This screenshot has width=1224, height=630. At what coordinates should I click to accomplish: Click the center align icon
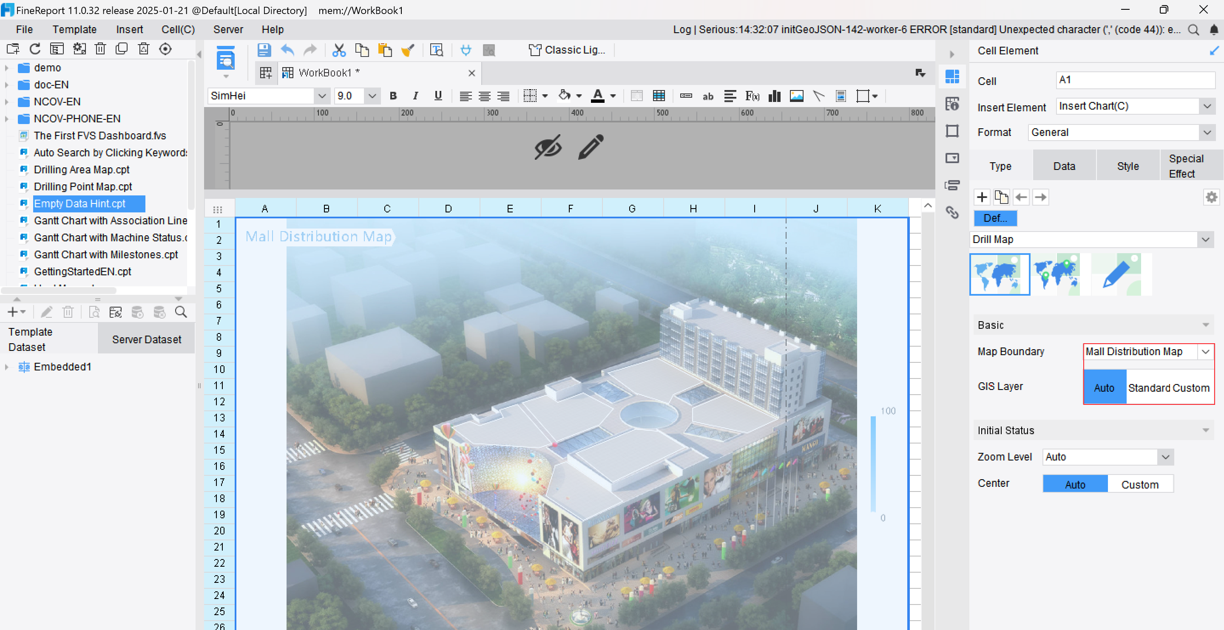[x=484, y=96]
